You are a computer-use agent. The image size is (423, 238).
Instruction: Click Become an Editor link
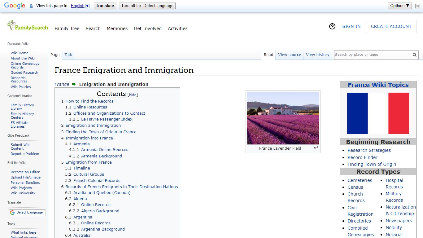click(x=25, y=172)
